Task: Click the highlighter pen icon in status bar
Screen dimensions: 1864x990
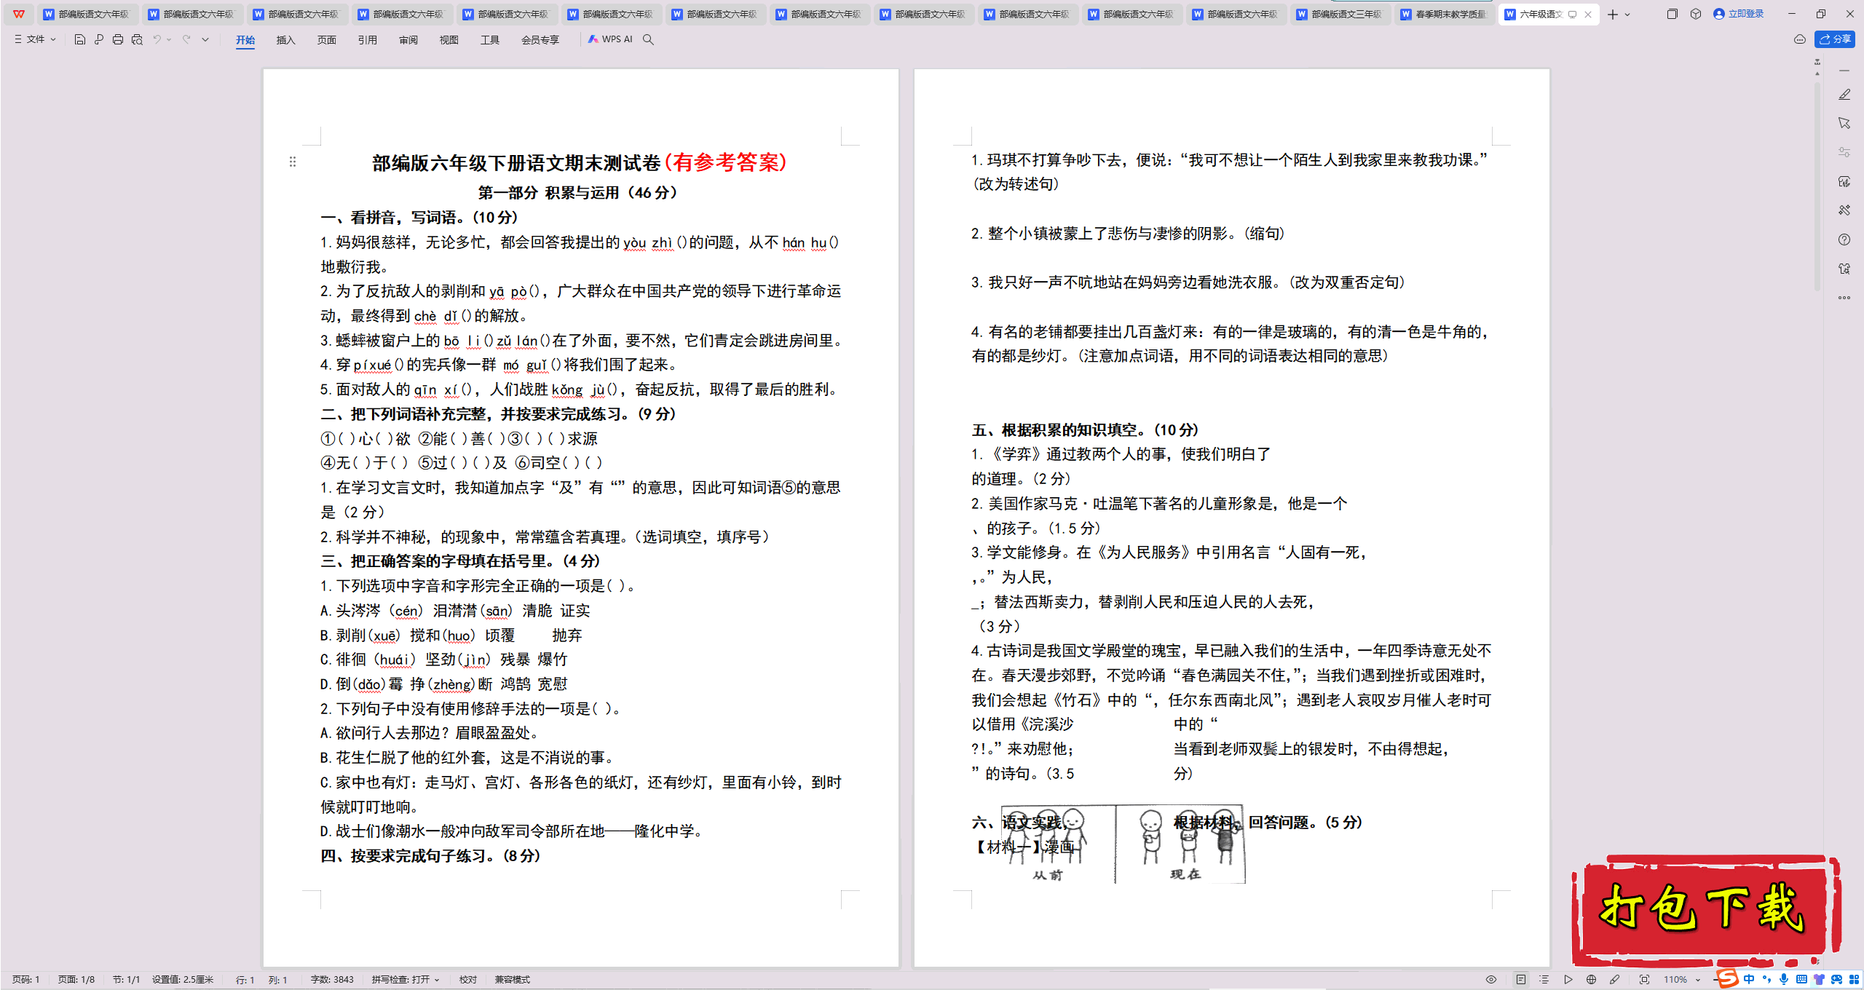Action: coord(1615,980)
